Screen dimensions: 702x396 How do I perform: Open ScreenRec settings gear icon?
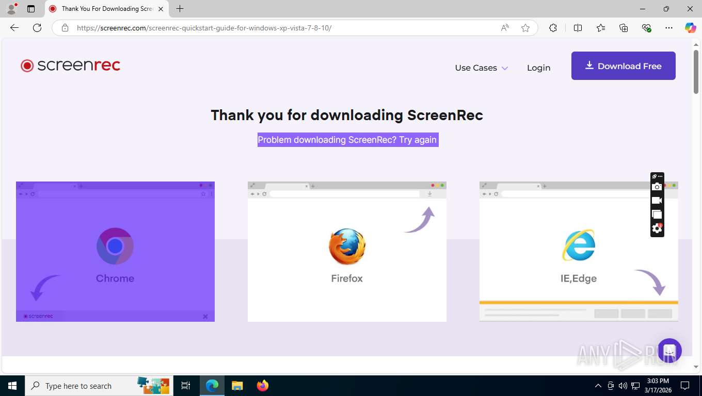pyautogui.click(x=657, y=228)
